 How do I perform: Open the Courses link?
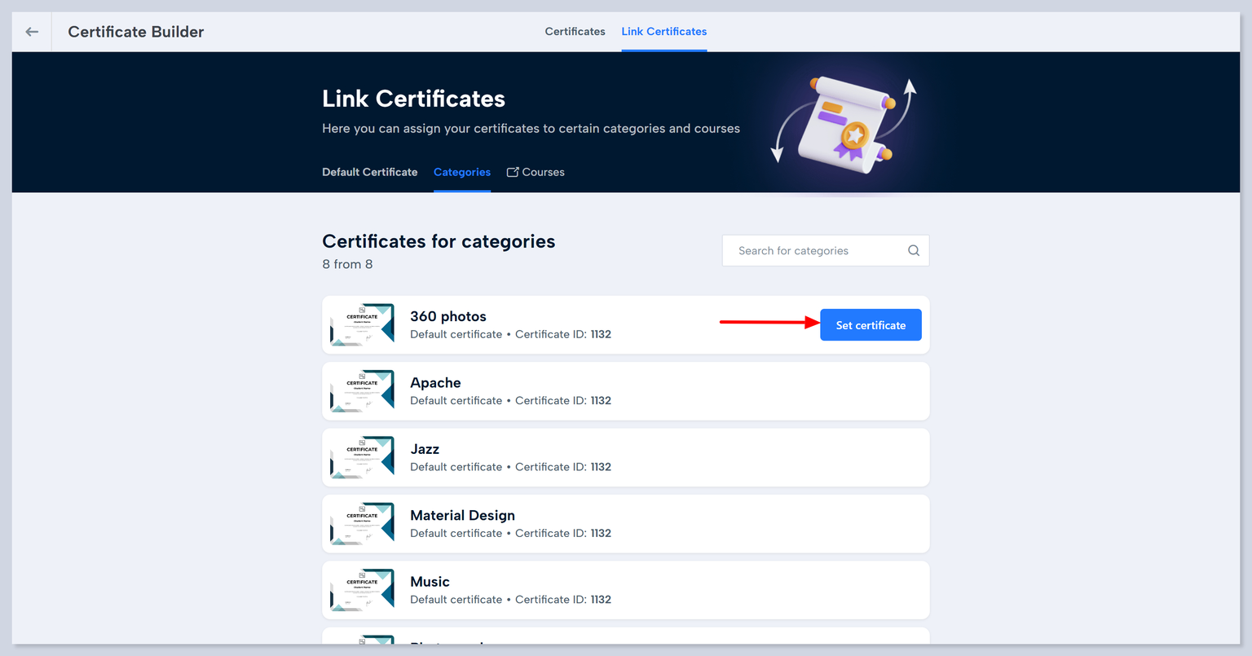543,172
